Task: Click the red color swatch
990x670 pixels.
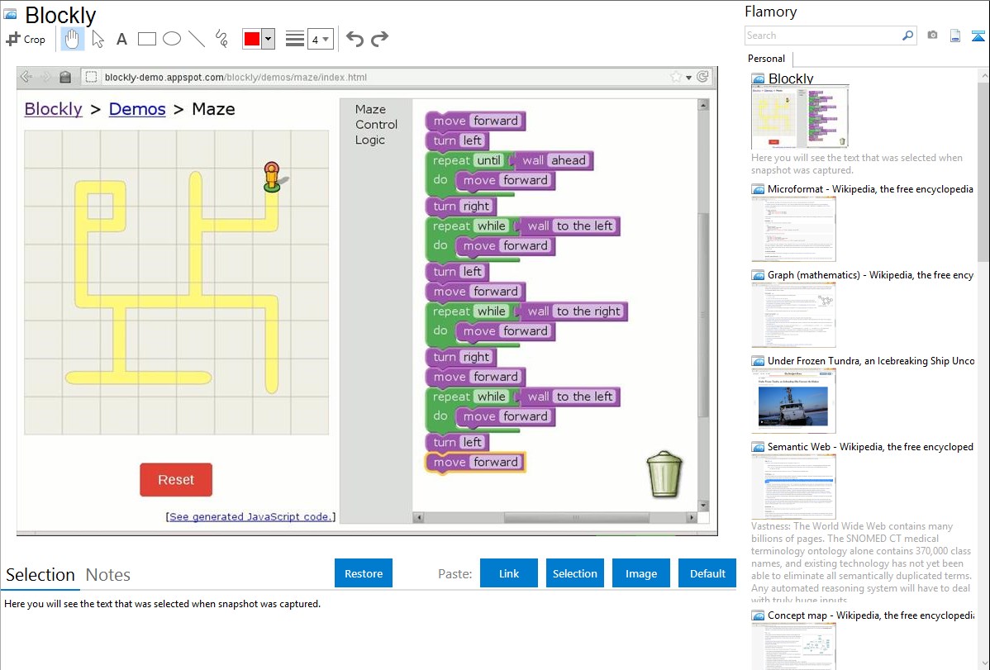Action: pyautogui.click(x=252, y=39)
